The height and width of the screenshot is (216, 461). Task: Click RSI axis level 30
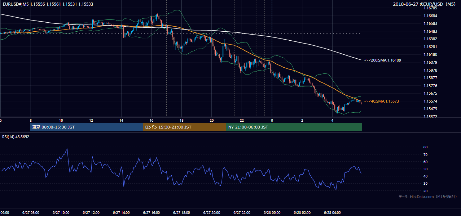pos(425,184)
